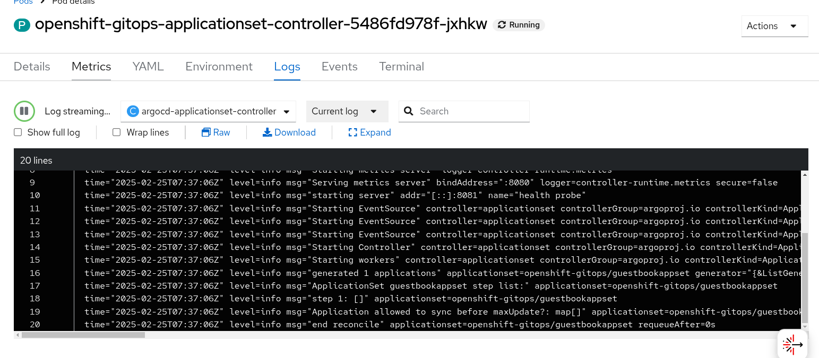The width and height of the screenshot is (819, 358).
Task: Toggle the Wrap lines checkbox
Action: pos(117,132)
